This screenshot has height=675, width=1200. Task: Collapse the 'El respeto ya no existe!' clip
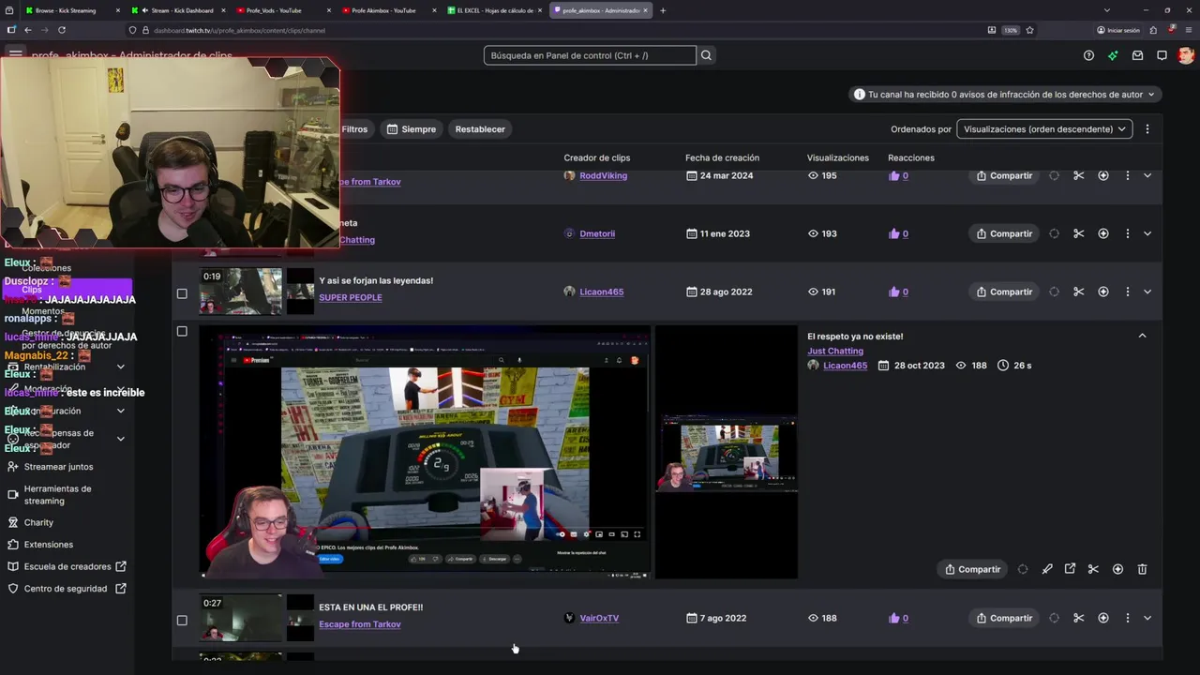click(1142, 336)
